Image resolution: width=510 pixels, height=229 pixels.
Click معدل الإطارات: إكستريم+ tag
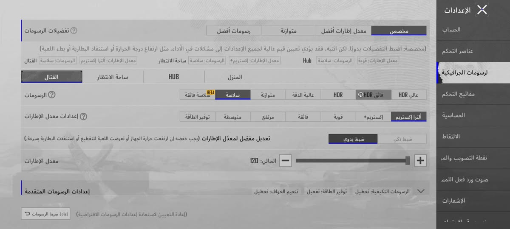[x=254, y=61]
